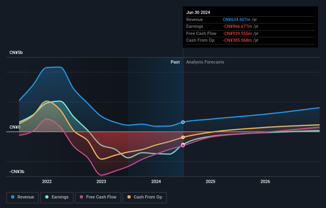Click the Earnings value in tooltip
Screen dimensions: 326x208
coord(237,27)
